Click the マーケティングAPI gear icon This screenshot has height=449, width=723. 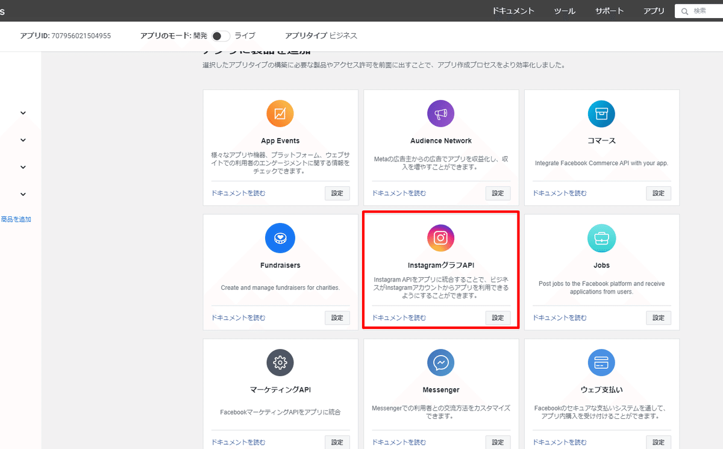[x=280, y=362]
